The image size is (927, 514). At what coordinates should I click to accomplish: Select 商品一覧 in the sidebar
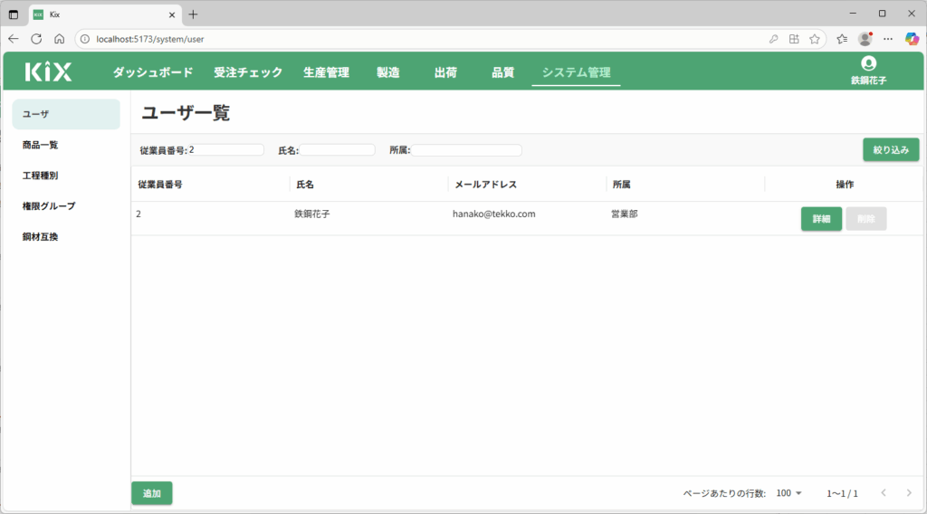tap(41, 145)
